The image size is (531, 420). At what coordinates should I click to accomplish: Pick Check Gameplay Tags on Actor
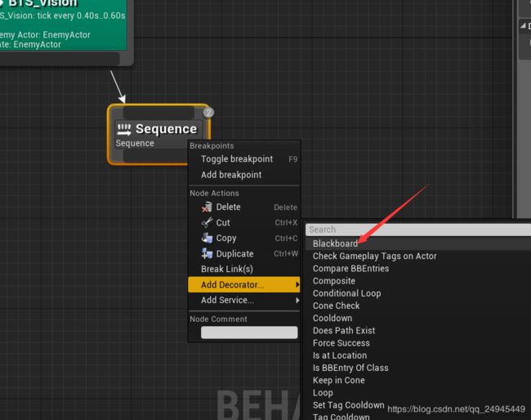418,256
